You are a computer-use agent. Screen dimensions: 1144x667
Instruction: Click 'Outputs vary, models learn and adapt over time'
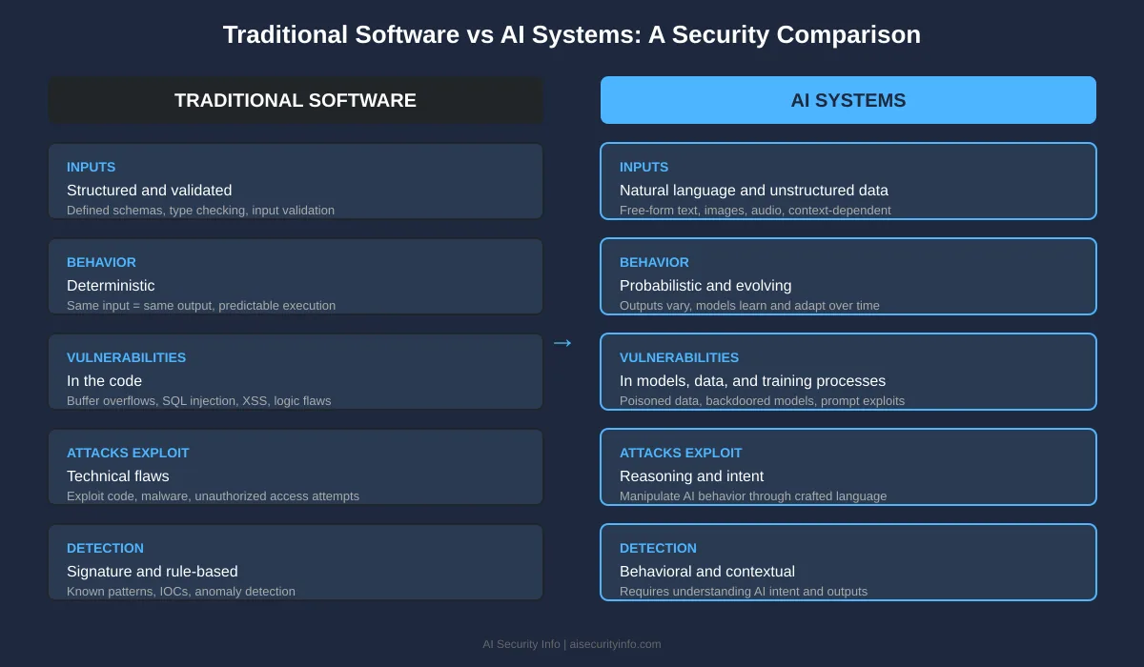click(x=749, y=306)
